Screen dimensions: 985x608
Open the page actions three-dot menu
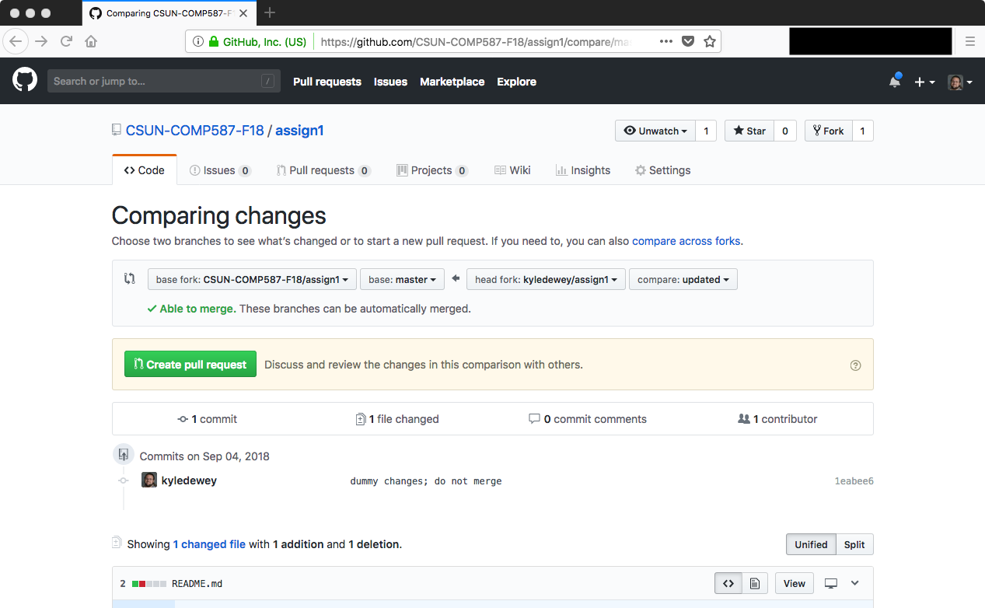[666, 41]
